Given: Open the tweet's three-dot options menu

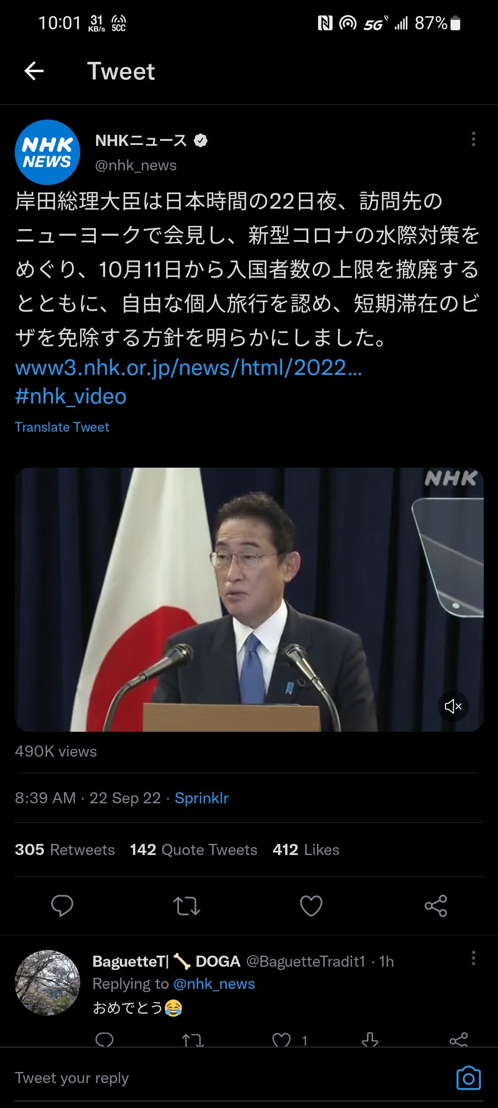Looking at the screenshot, I should point(473,139).
